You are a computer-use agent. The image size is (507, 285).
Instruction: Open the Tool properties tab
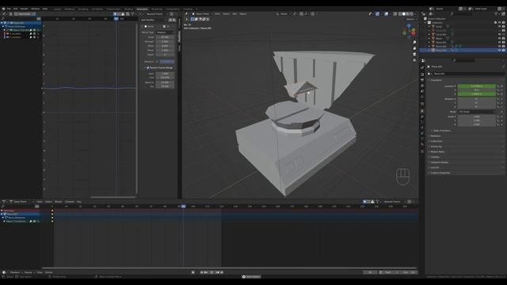422,67
